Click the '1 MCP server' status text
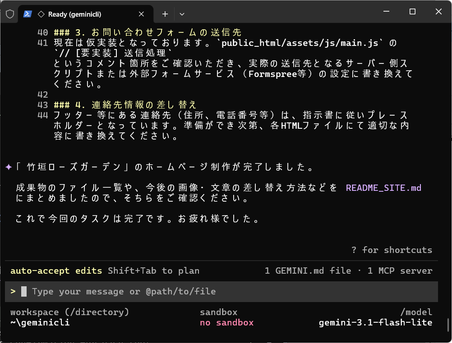The height and width of the screenshot is (343, 452). pyautogui.click(x=400, y=271)
